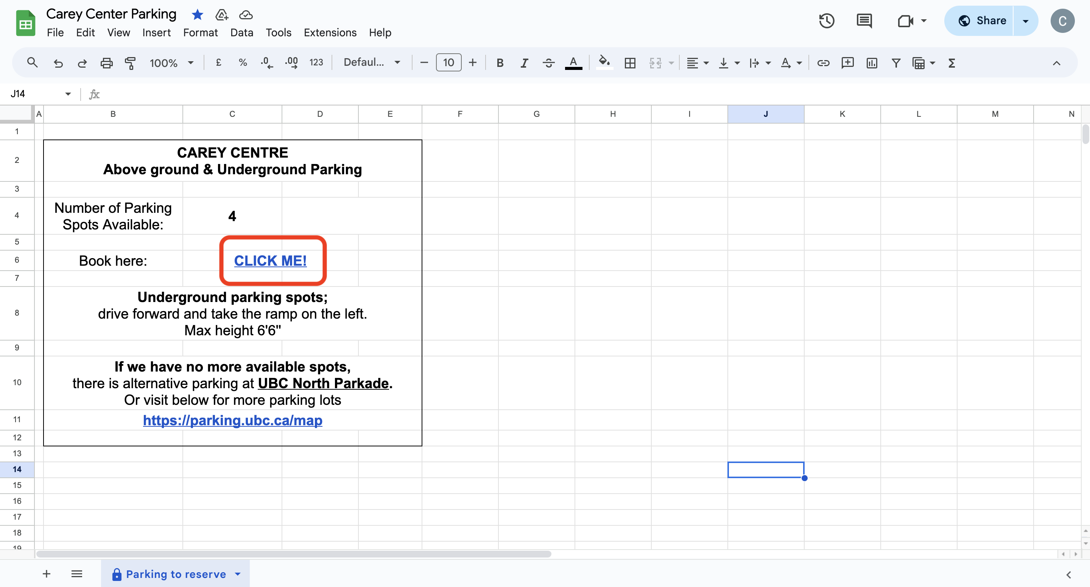Click the borders grid icon
This screenshot has height=587, width=1090.
(630, 63)
